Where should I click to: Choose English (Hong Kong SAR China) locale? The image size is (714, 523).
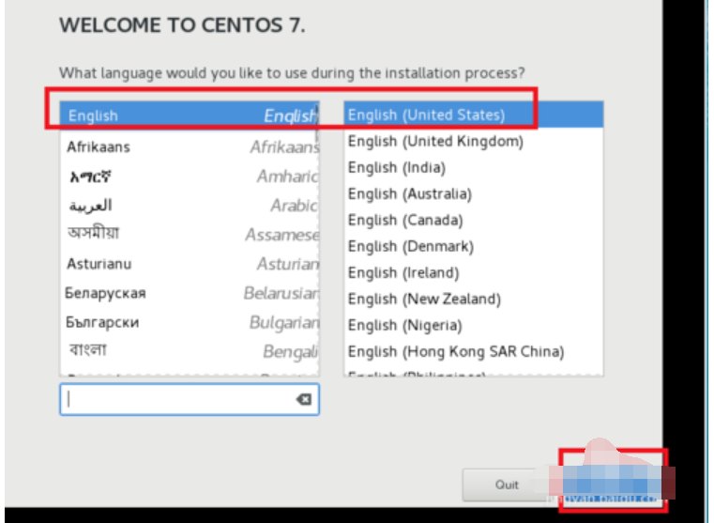coord(472,352)
